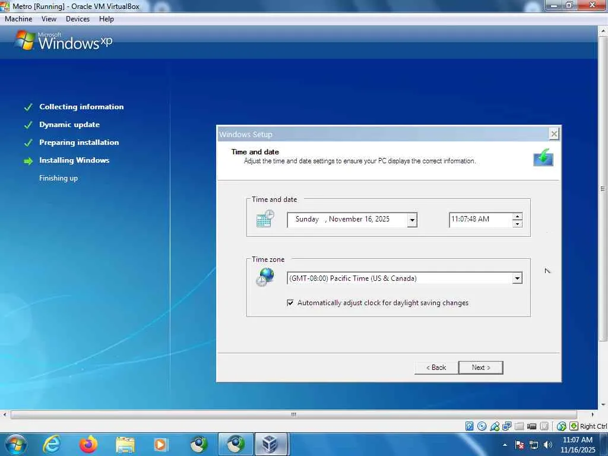Click the Action Center flag tray icon
This screenshot has width=608, height=456.
pyautogui.click(x=520, y=445)
